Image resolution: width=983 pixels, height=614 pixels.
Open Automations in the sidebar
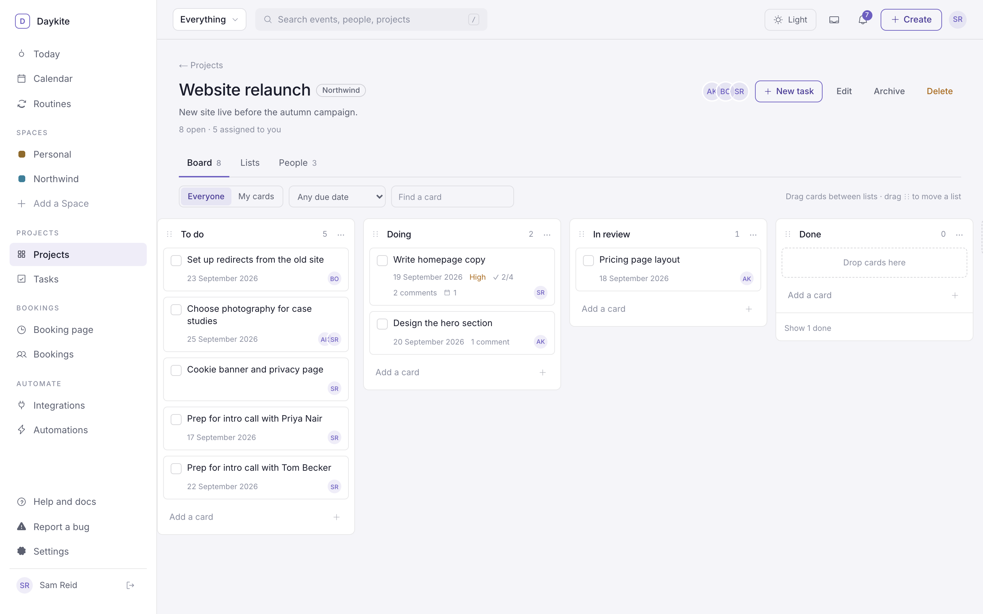pos(78,430)
